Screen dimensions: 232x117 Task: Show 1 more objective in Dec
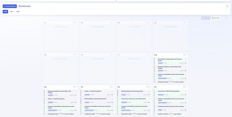coord(171,114)
